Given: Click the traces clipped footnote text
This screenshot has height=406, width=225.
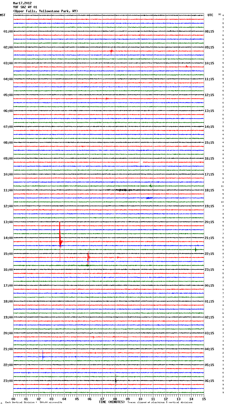Looking at the screenshot, I should pyautogui.click(x=160, y=402).
